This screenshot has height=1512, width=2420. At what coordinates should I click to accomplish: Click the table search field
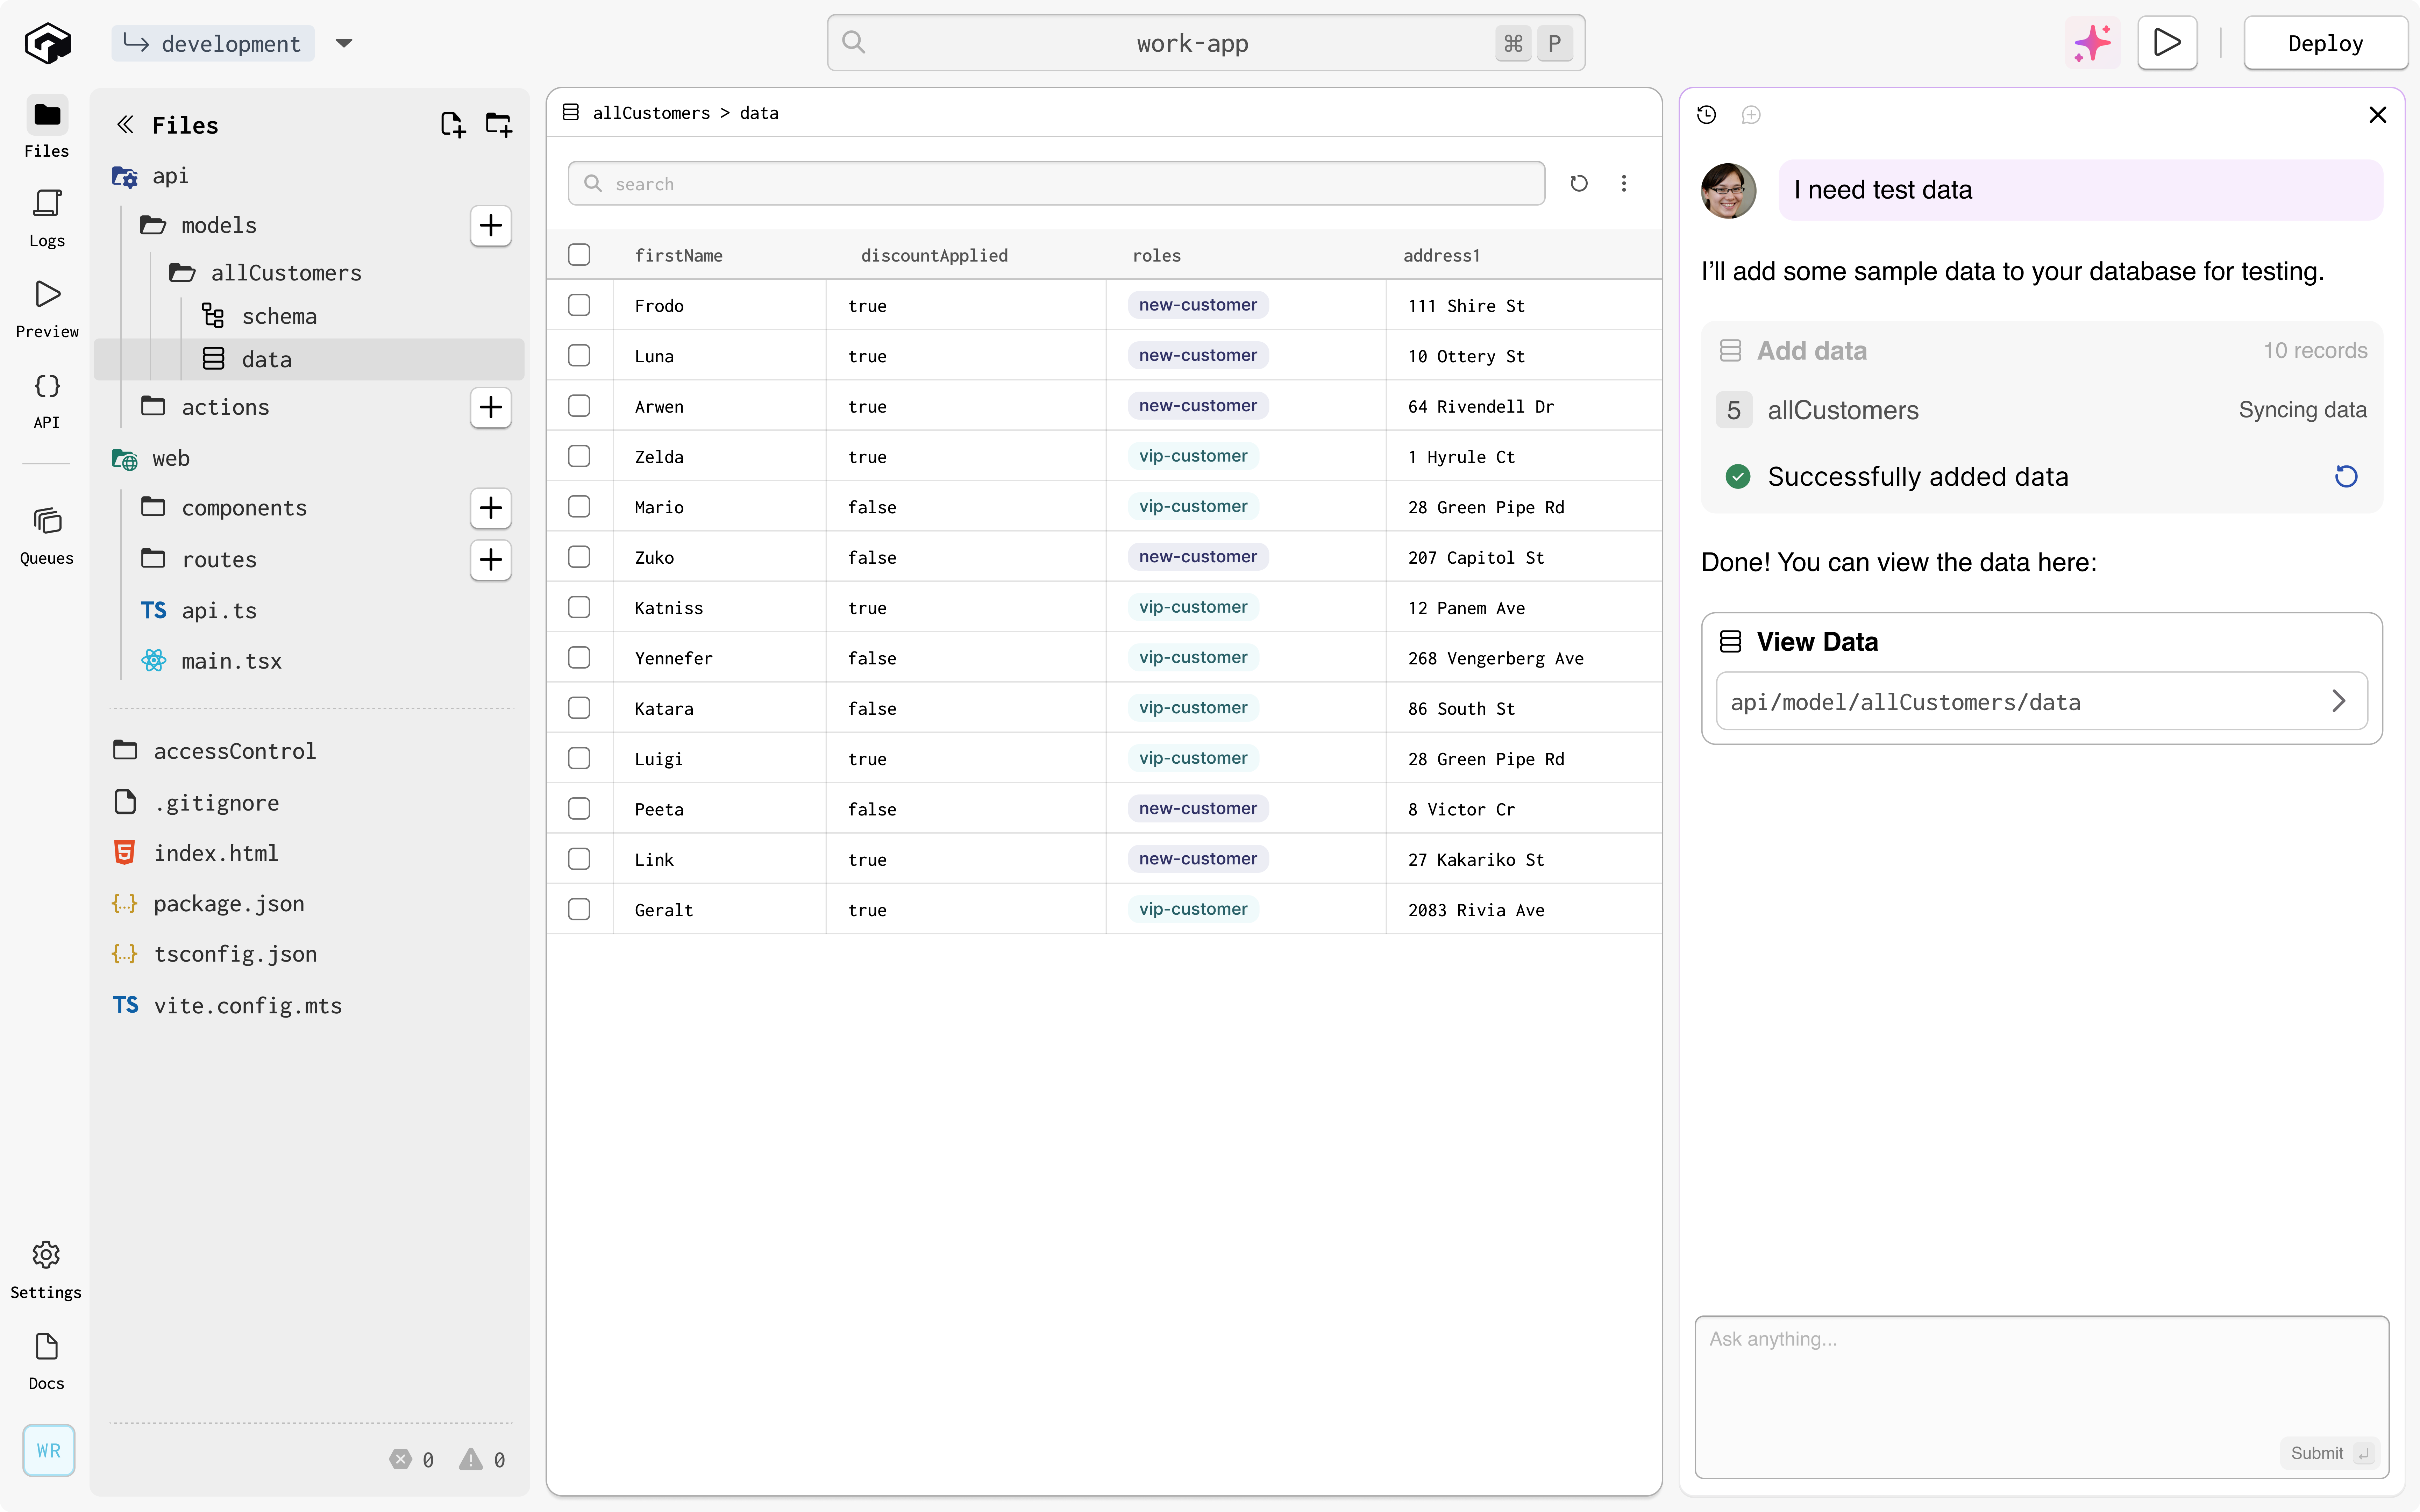1056,184
